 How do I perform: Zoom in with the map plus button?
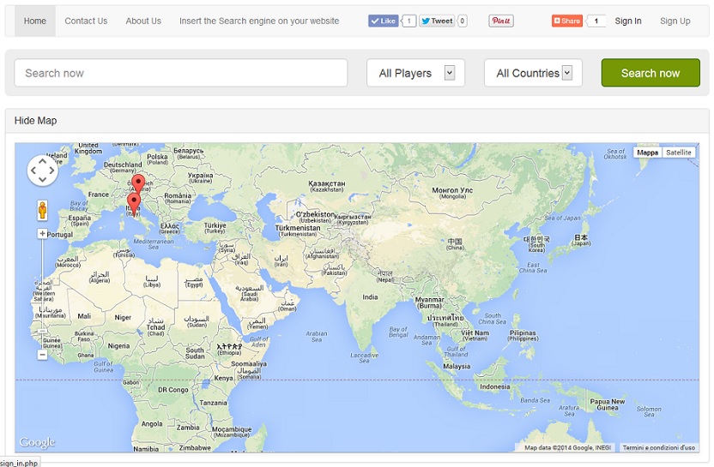click(x=42, y=234)
